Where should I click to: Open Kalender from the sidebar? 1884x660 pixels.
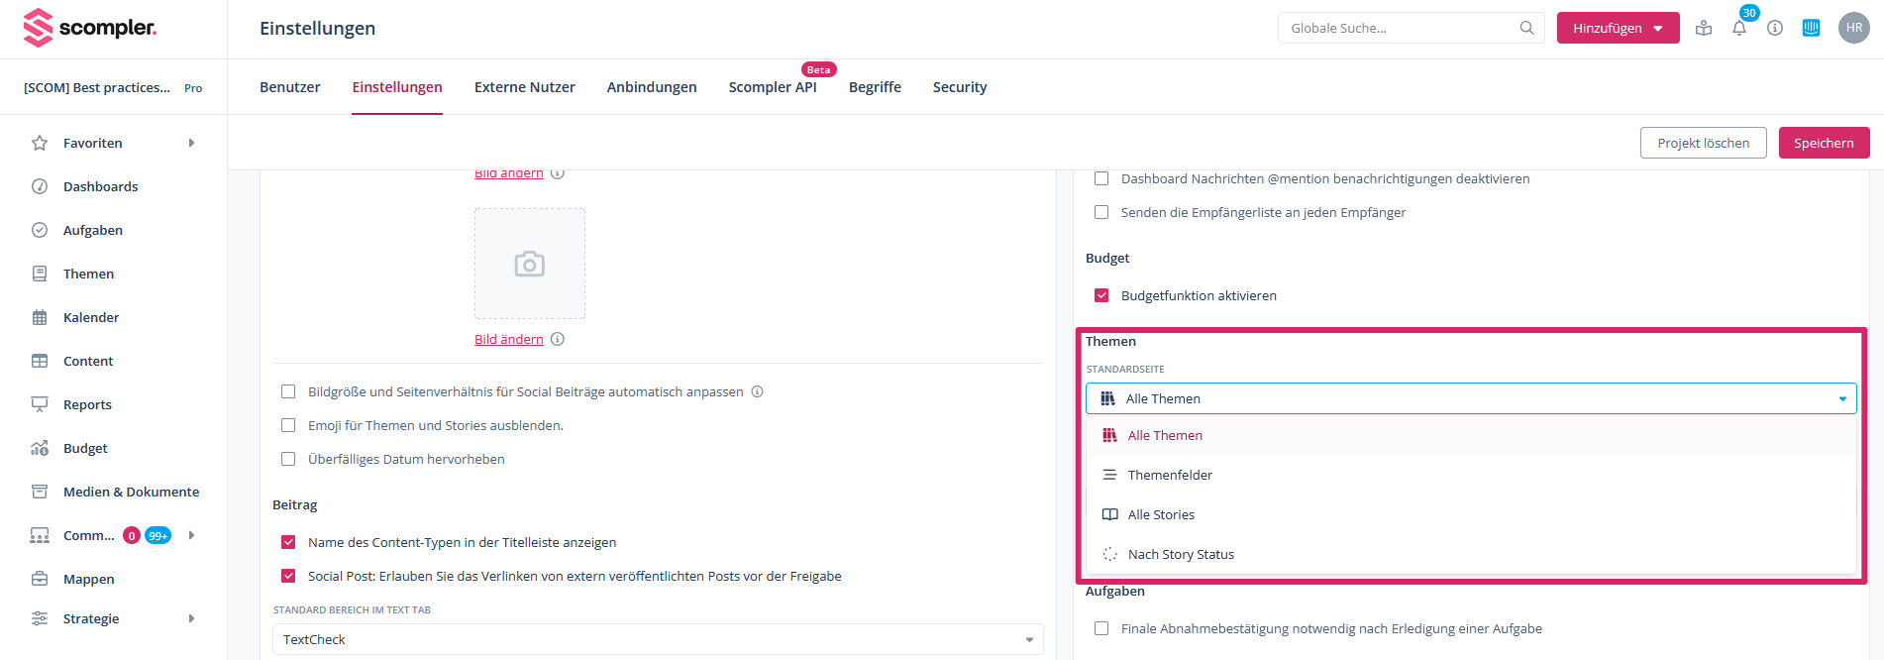click(x=90, y=317)
